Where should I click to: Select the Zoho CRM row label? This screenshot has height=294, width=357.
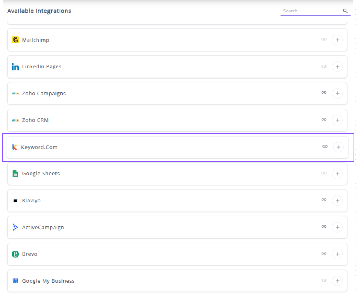coord(35,120)
